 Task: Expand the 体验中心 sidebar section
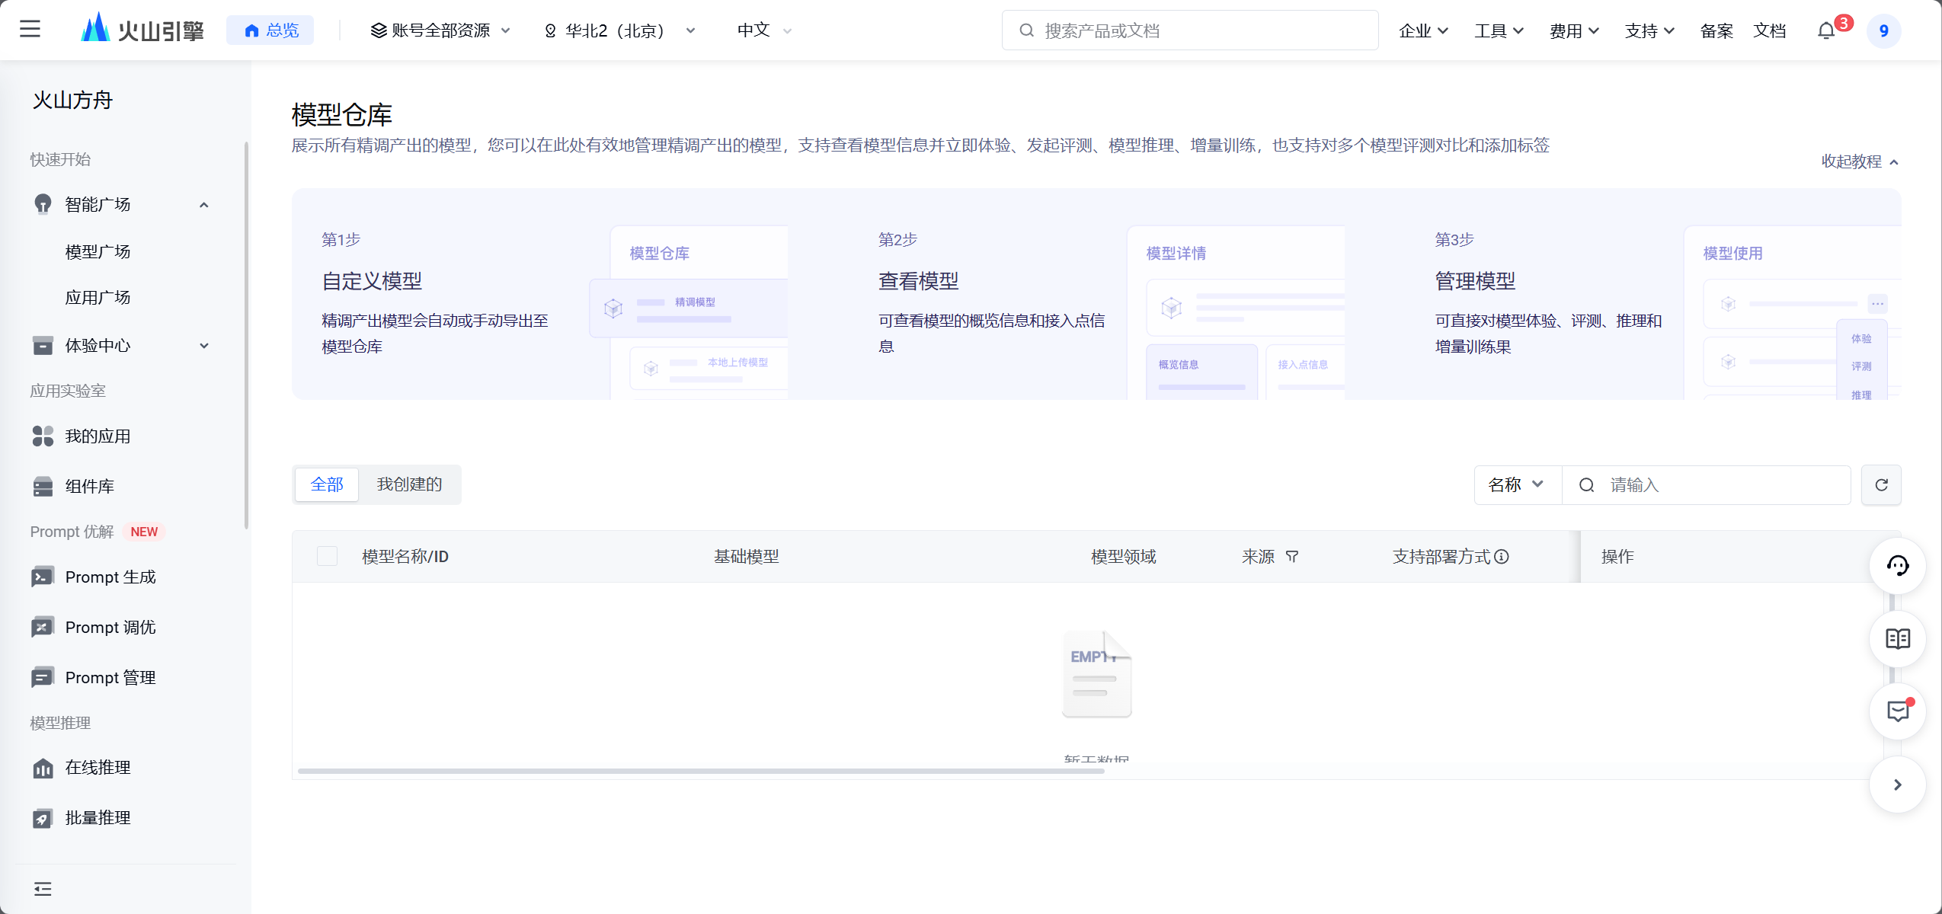[x=203, y=346]
